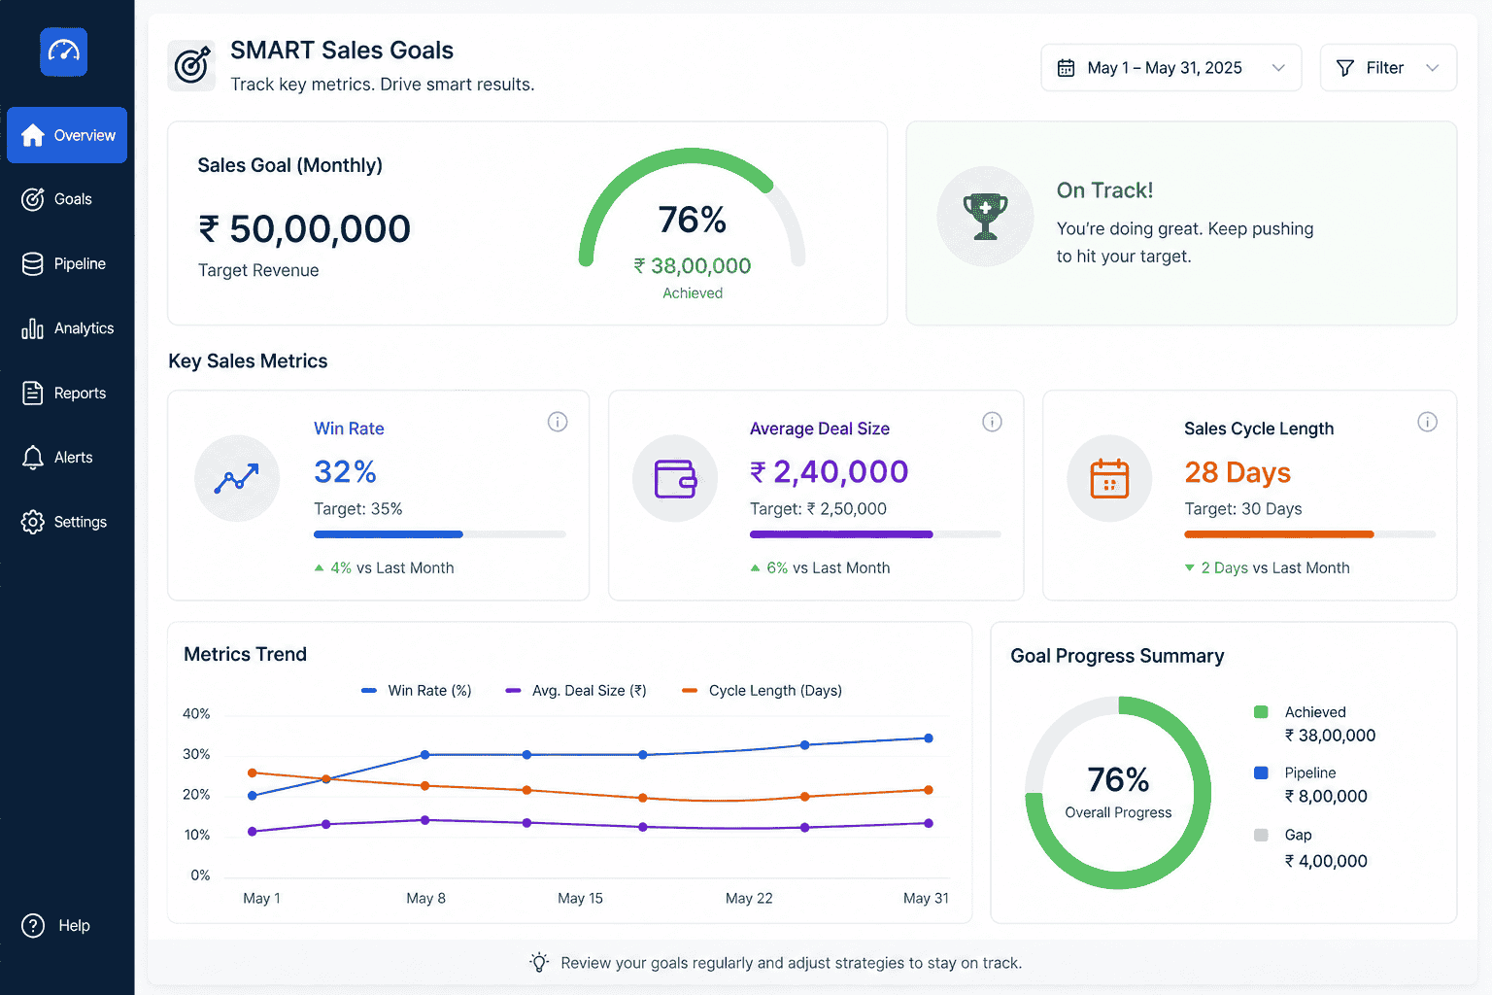Open the Average Deal Size info icon
1492x995 pixels.
(x=992, y=422)
